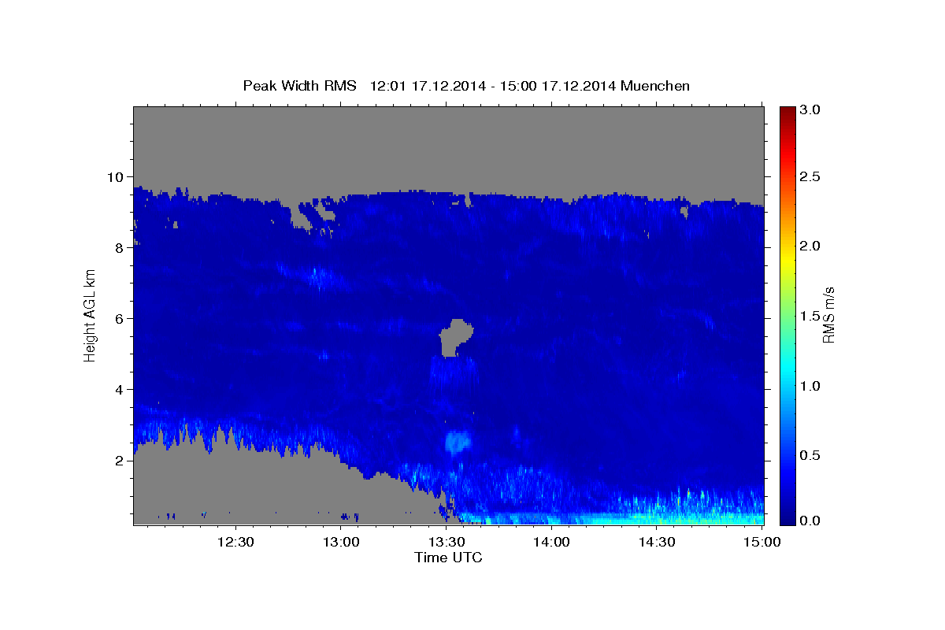Image resolution: width=945 pixels, height=630 pixels.
Task: Click the colorbar value 1.0
Action: 811,386
